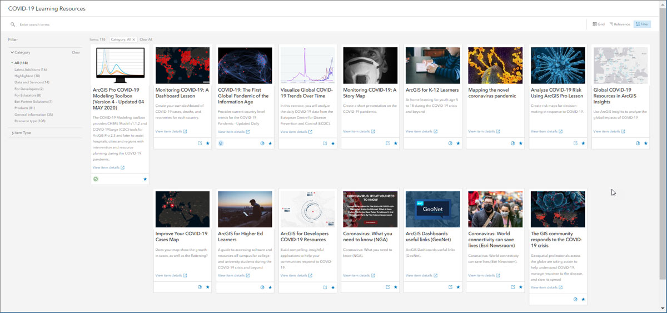Filter by Products (81)
The image size is (667, 313).
tap(24, 108)
